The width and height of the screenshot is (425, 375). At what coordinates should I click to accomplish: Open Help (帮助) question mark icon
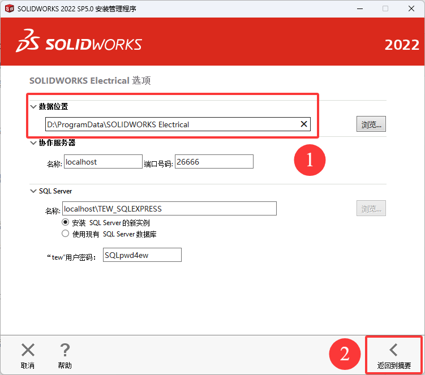coord(65,350)
